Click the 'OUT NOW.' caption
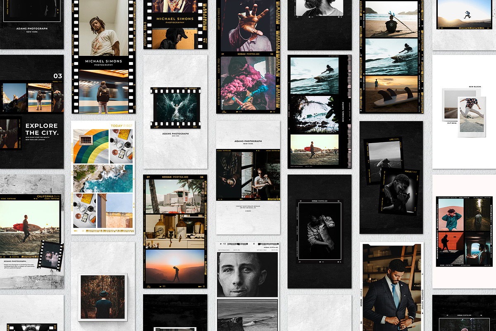Viewport: 496px width, 331px height. [x=451, y=123]
